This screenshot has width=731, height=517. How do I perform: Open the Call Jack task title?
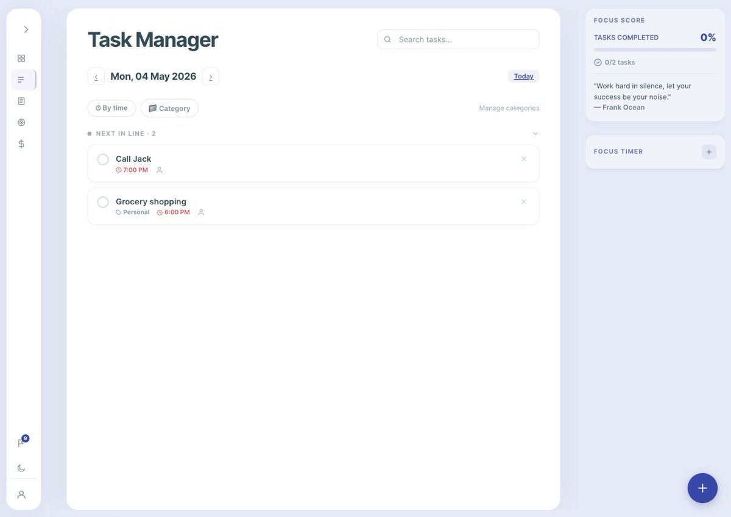click(133, 159)
